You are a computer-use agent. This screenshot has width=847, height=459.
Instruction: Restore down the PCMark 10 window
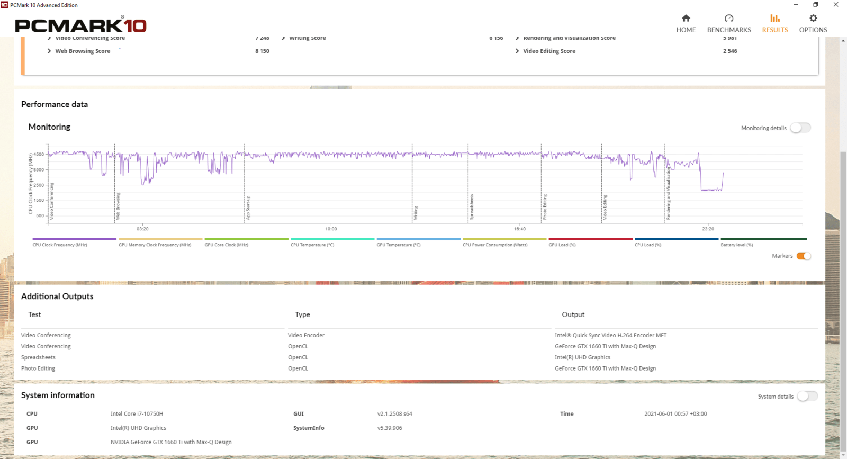point(816,5)
